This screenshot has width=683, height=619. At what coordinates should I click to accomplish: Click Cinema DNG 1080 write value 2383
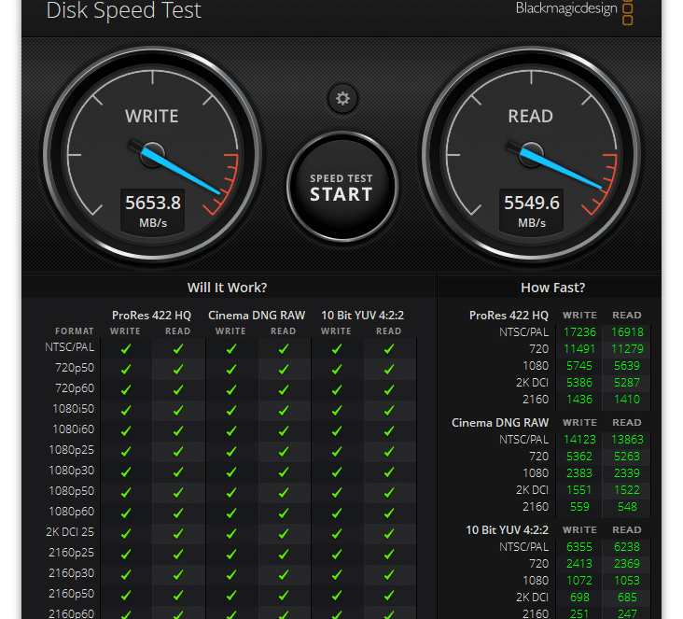click(x=579, y=473)
